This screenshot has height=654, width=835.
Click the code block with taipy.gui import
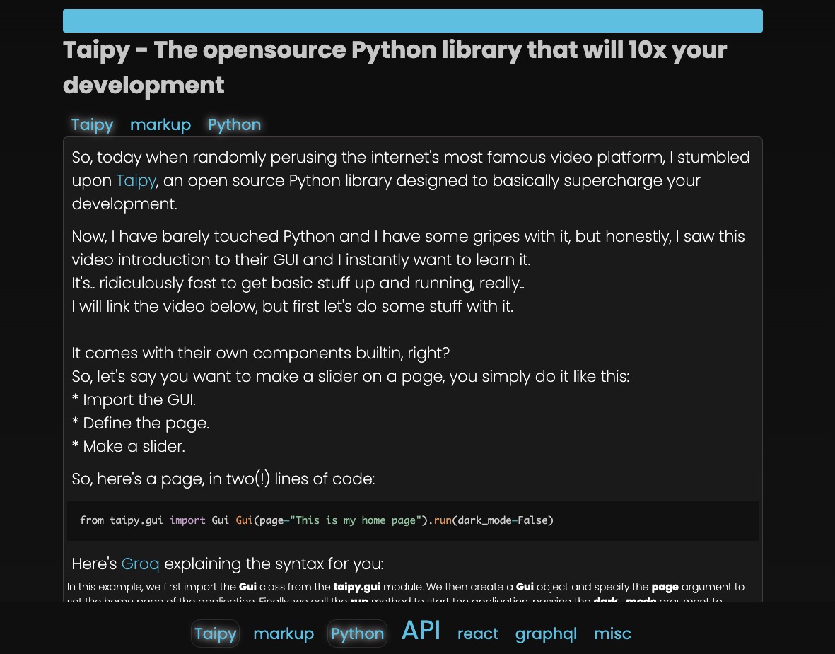click(413, 520)
